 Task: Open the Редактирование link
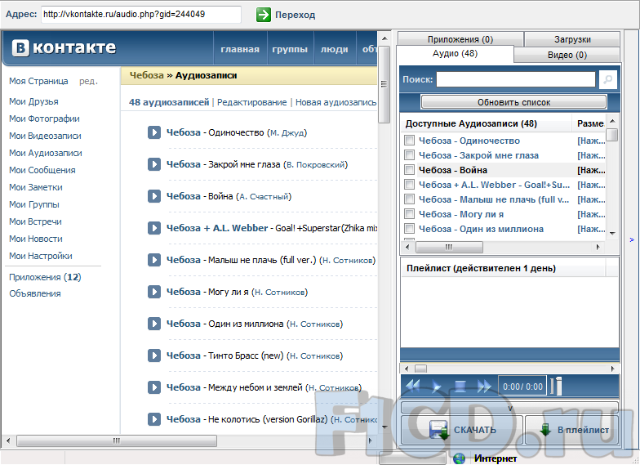tap(251, 102)
